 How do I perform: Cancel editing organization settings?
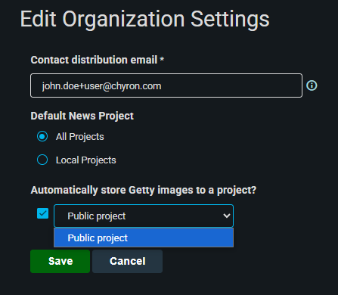tap(127, 261)
